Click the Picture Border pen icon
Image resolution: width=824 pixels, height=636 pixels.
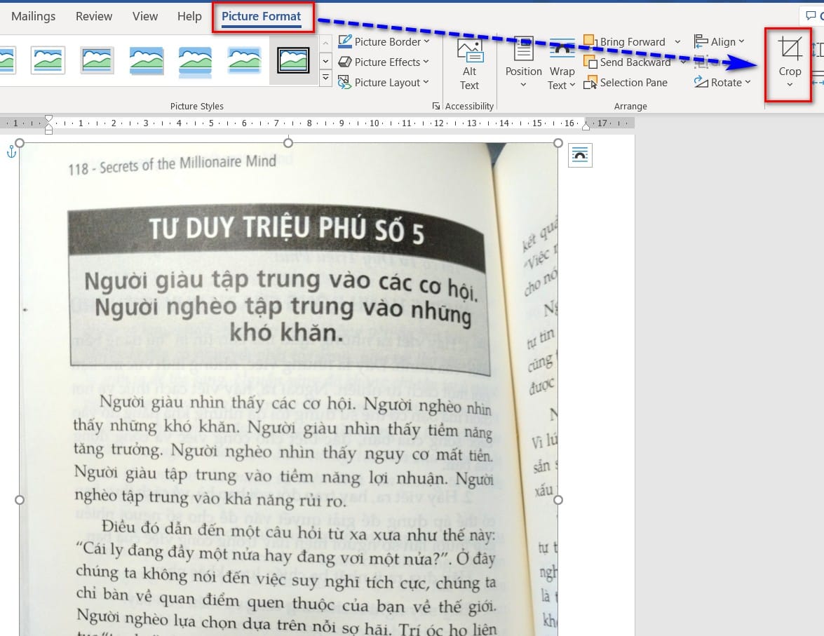[x=345, y=41]
